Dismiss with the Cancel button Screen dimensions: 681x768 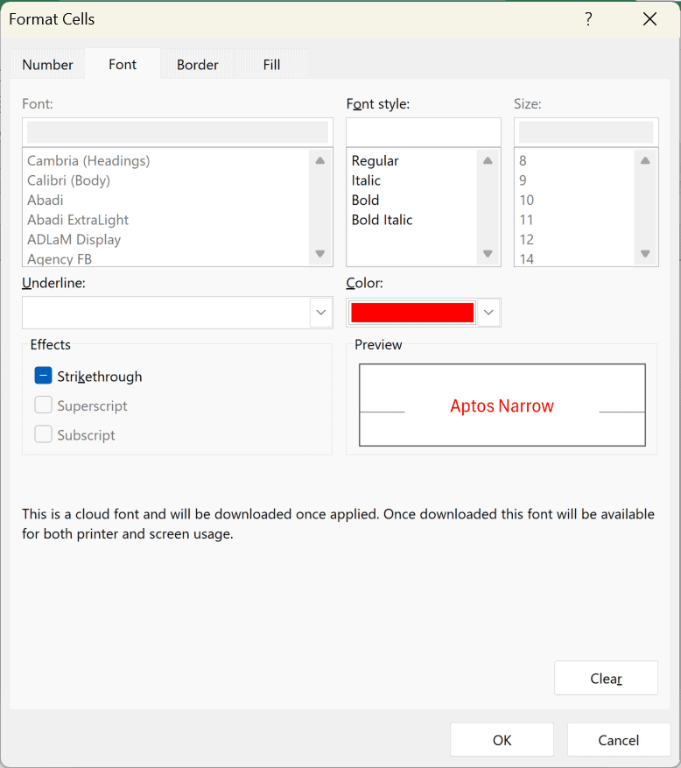618,740
